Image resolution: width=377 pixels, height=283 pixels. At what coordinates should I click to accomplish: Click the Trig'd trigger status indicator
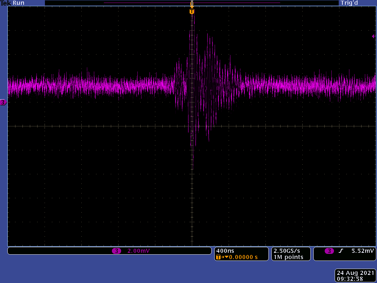coord(349,3)
